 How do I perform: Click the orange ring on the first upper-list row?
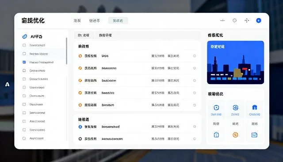tap(80, 56)
